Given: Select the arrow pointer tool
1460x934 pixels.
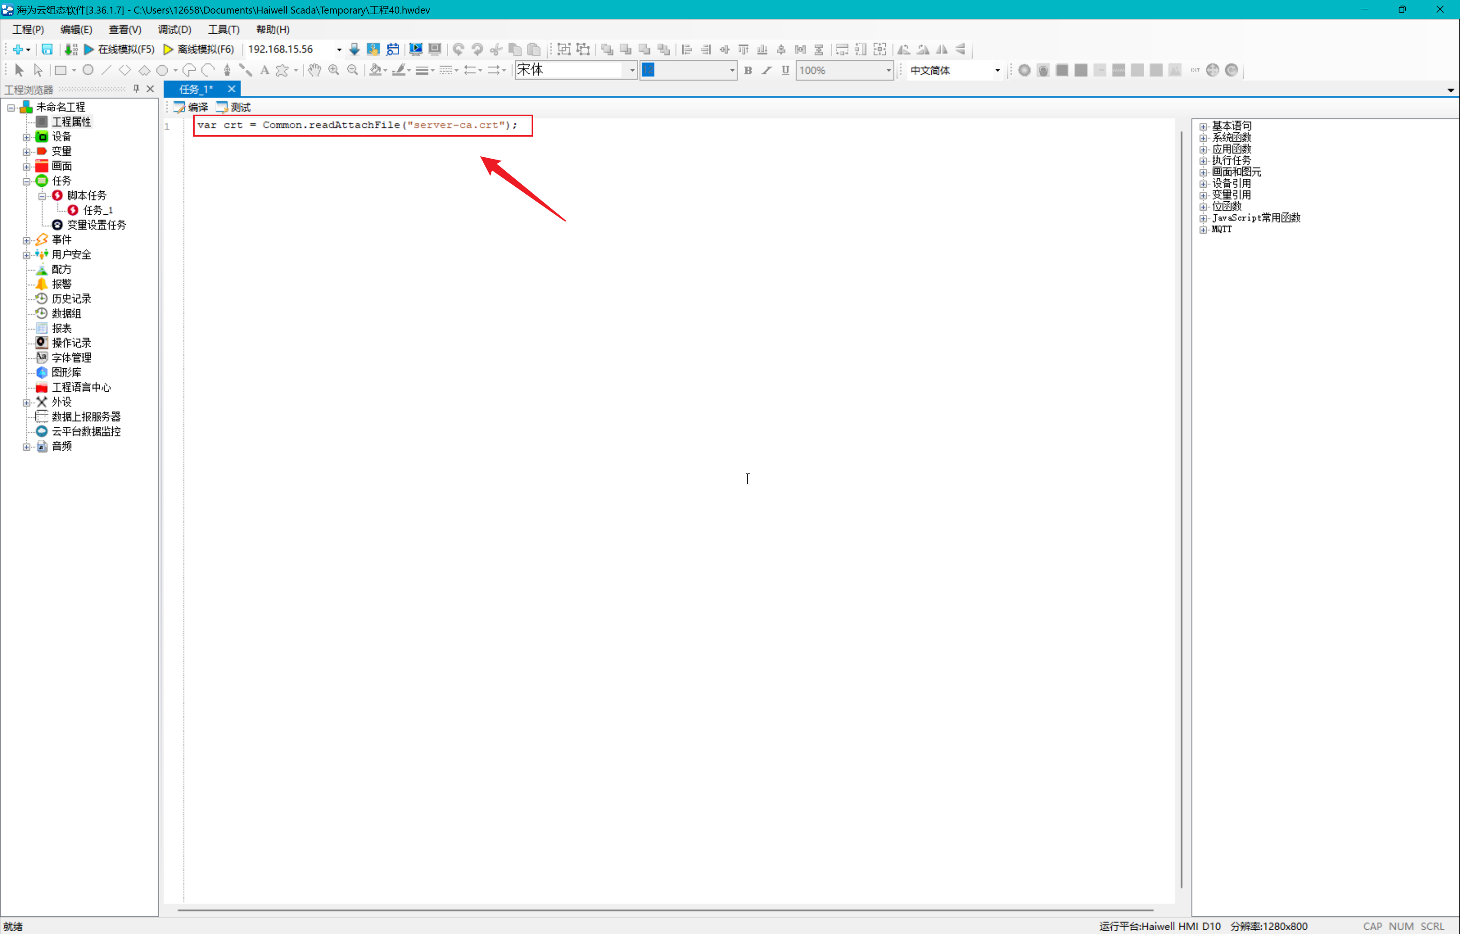Looking at the screenshot, I should [19, 70].
